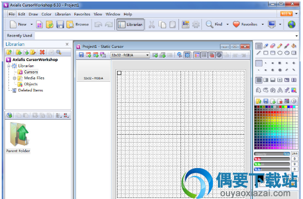Select the yellow Pencil tool

(279, 46)
